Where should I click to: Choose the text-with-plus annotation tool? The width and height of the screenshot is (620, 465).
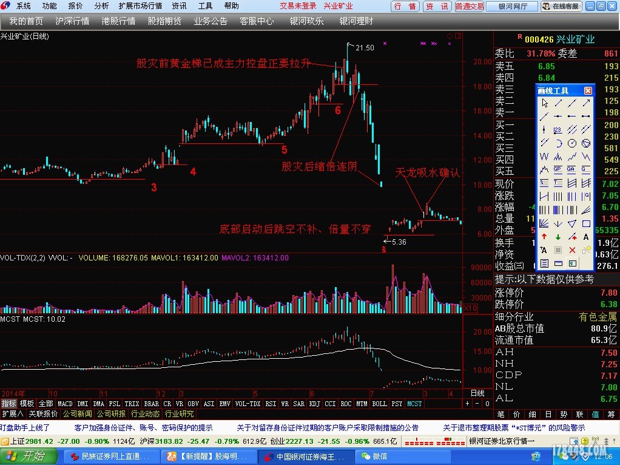545,250
